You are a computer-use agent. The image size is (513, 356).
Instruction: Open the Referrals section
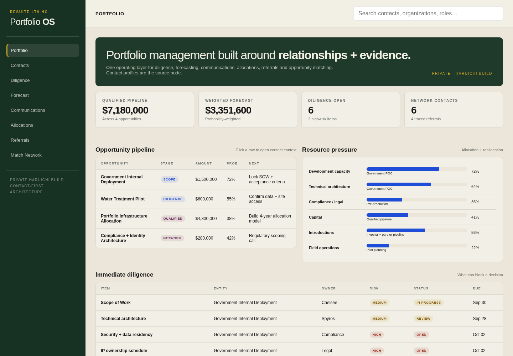pyautogui.click(x=43, y=140)
